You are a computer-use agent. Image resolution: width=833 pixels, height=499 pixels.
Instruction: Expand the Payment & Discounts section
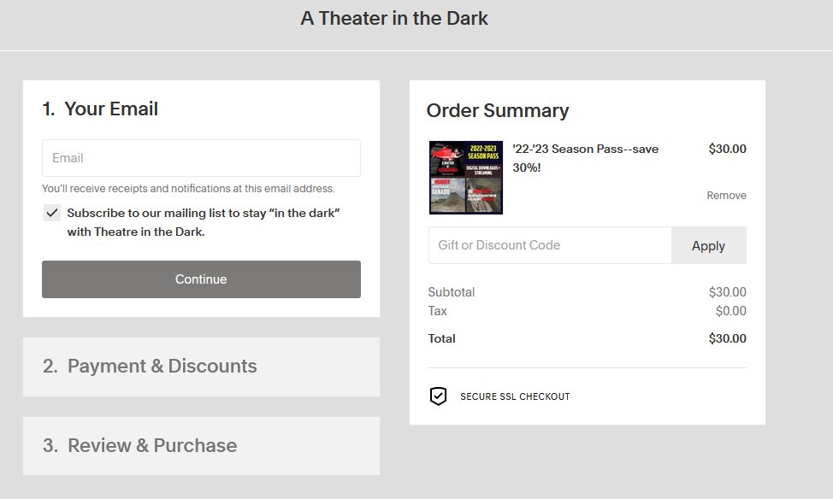201,366
